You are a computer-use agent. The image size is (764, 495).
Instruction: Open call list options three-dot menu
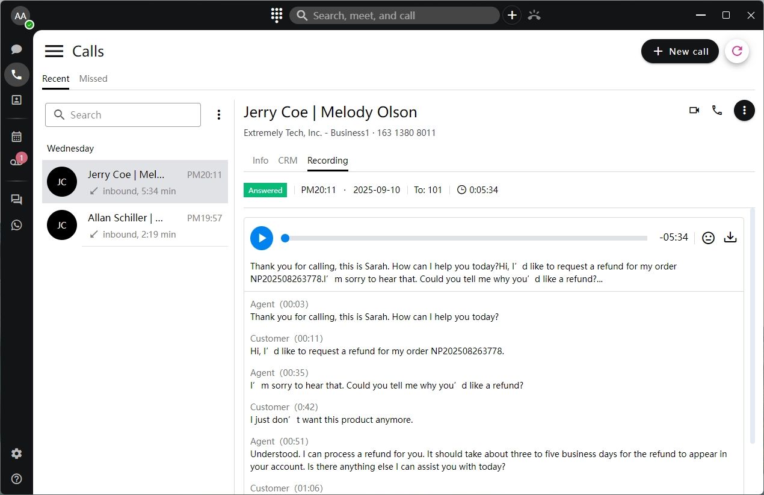pos(219,115)
